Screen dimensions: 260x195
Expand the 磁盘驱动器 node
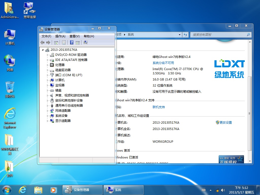pyautogui.click(x=47, y=70)
